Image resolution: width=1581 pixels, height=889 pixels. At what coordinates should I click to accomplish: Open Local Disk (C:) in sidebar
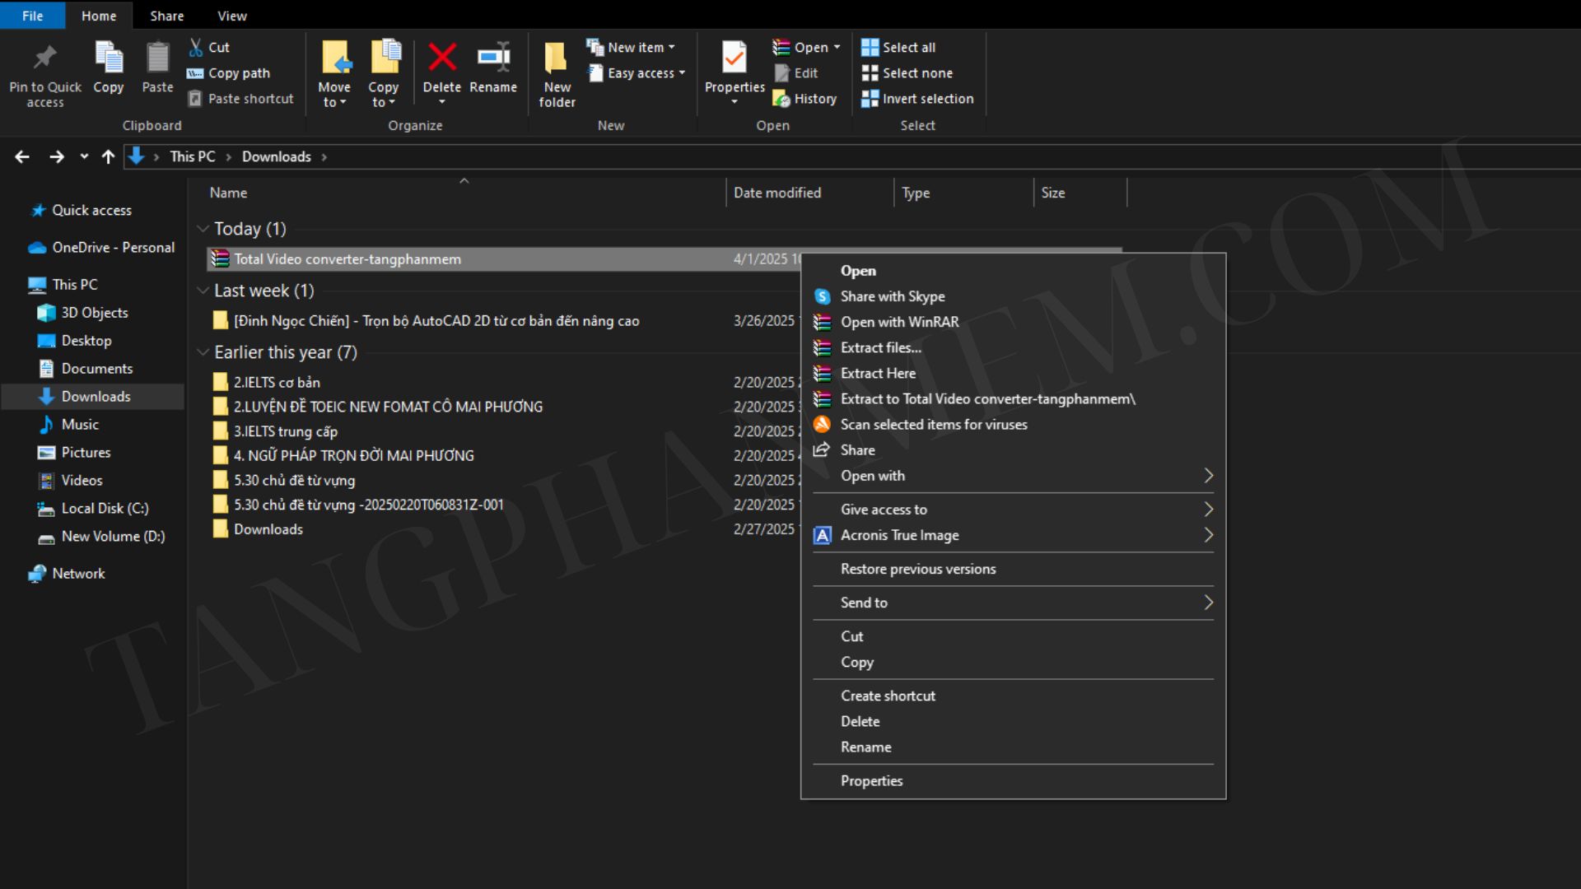coord(105,509)
